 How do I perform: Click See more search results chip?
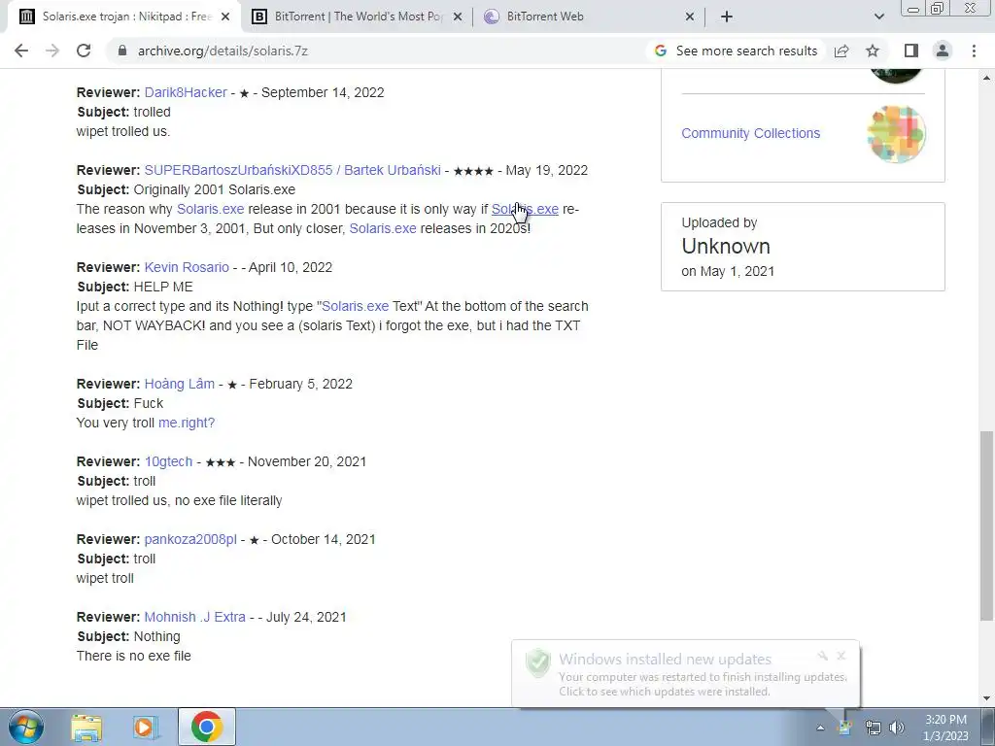point(735,51)
